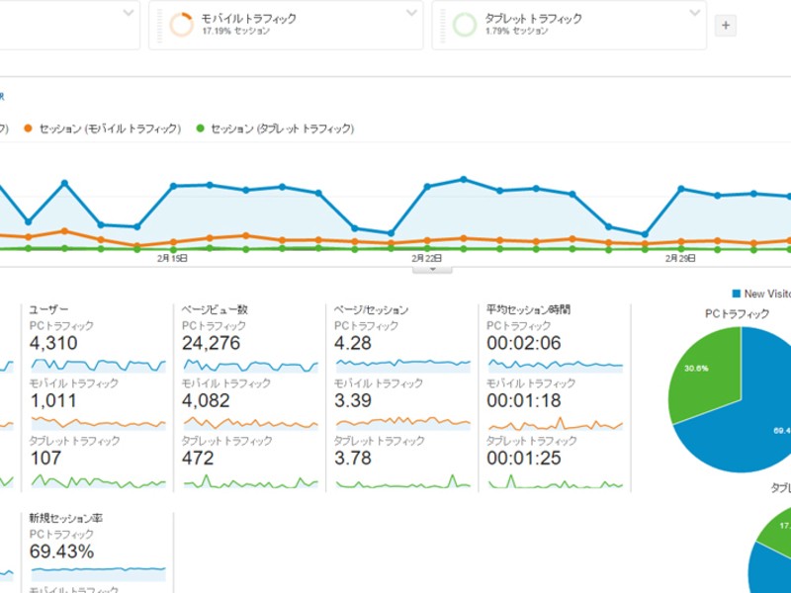791x593 pixels.
Task: Select the タブレット トラフィック segment title
Action: pyautogui.click(x=533, y=18)
